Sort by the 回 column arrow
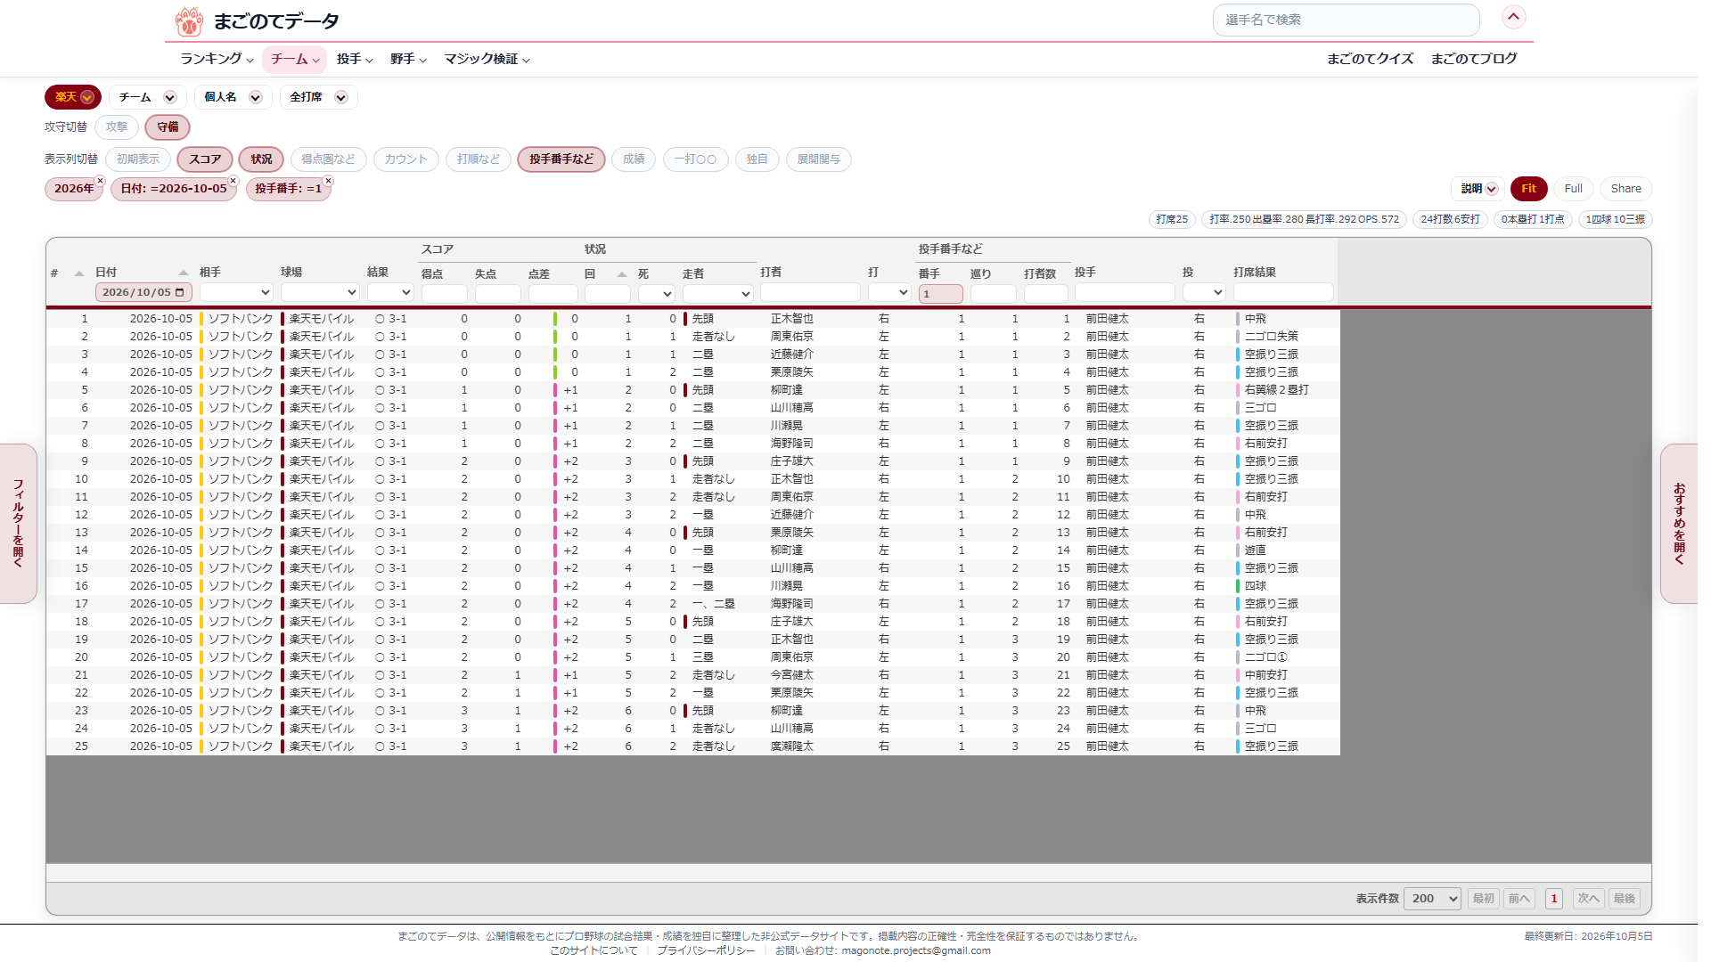 click(x=622, y=274)
